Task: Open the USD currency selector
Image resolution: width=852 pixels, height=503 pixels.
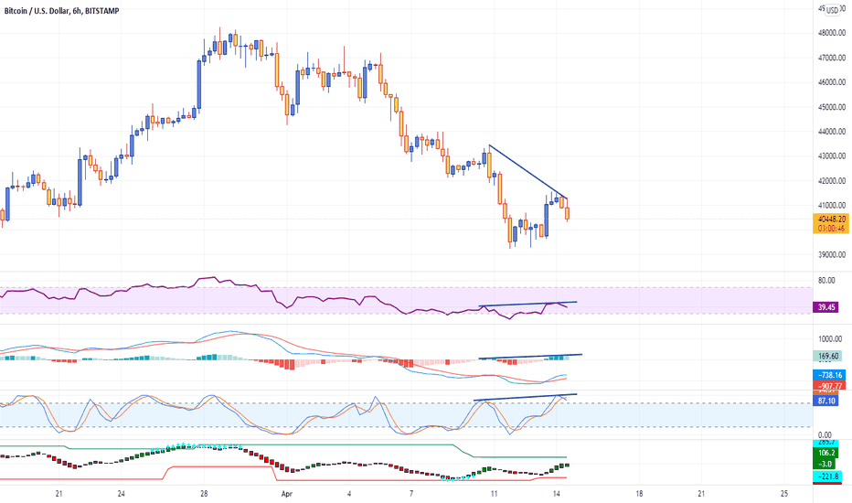Action: [833, 10]
